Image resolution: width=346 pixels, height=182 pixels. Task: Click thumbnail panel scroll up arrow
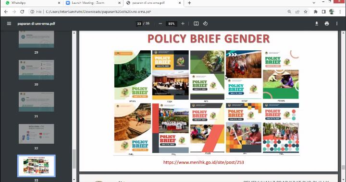tap(74, 33)
